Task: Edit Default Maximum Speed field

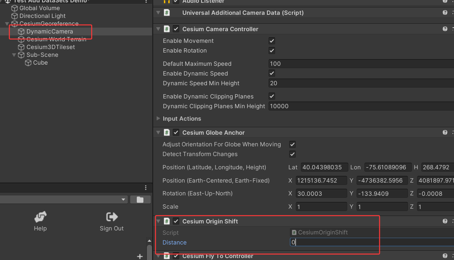Action: tap(361, 64)
